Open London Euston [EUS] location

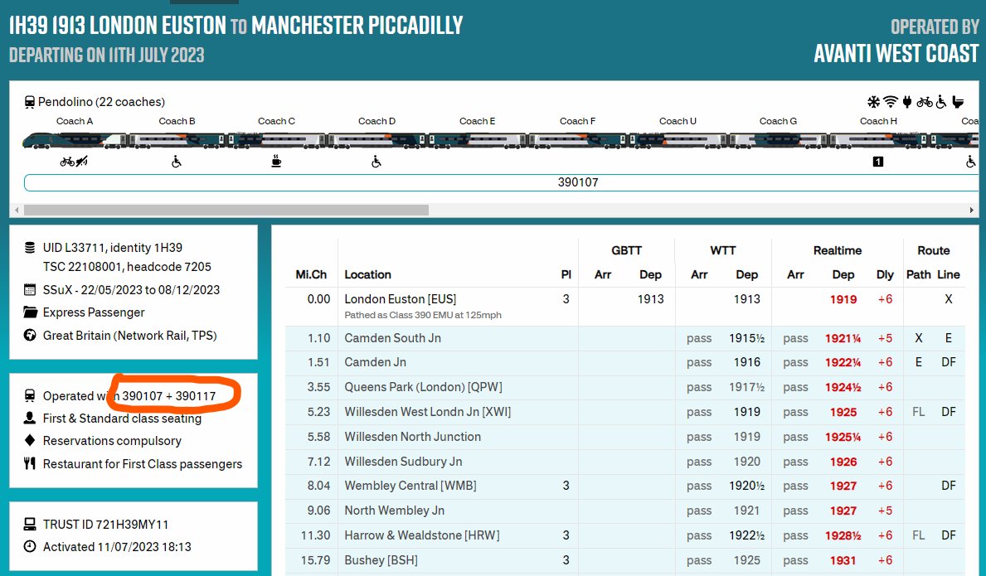point(400,299)
